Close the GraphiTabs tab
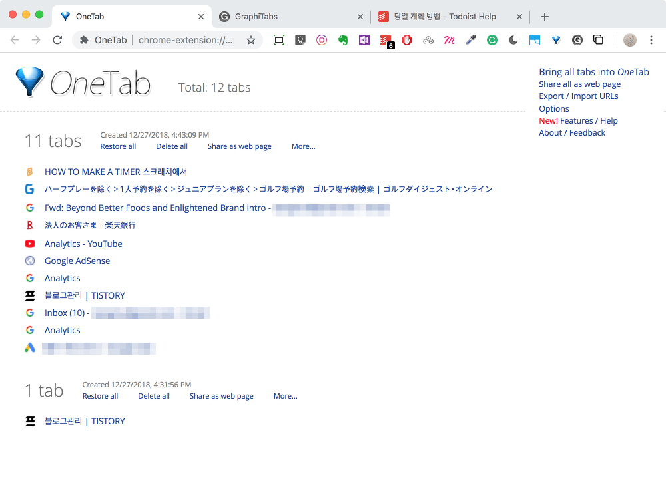The width and height of the screenshot is (666, 499). (360, 17)
